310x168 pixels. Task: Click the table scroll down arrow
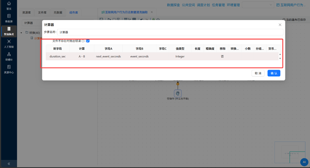(x=280, y=59)
